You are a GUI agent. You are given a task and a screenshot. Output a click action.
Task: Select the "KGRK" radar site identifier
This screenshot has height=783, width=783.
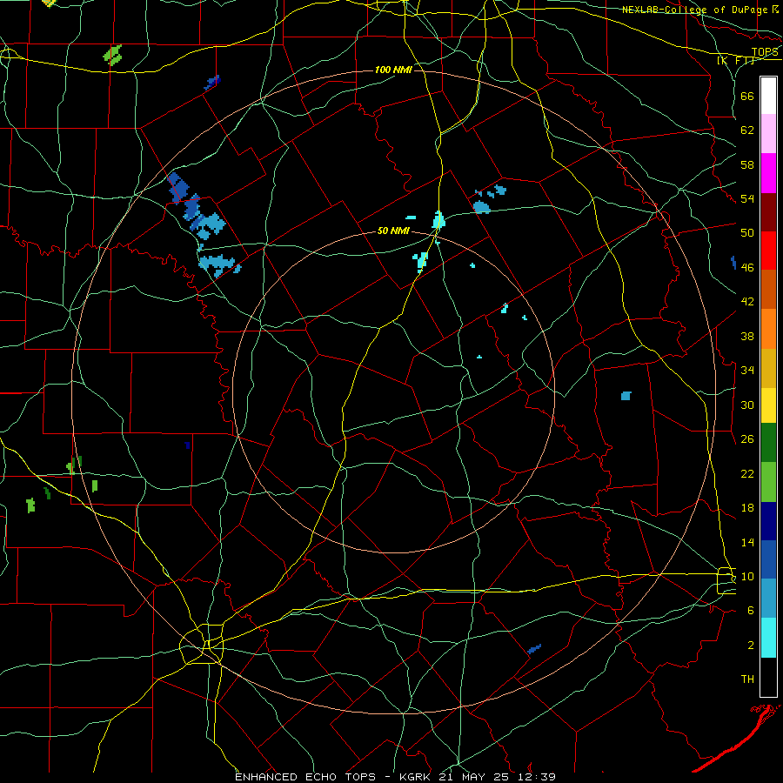[417, 777]
